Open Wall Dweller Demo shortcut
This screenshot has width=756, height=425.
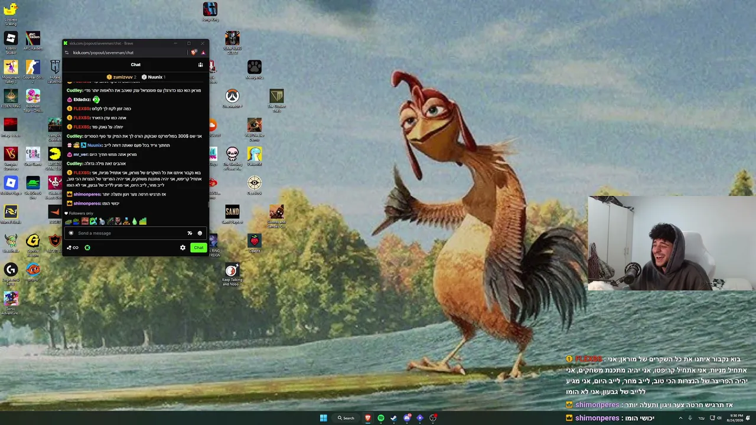(x=255, y=129)
